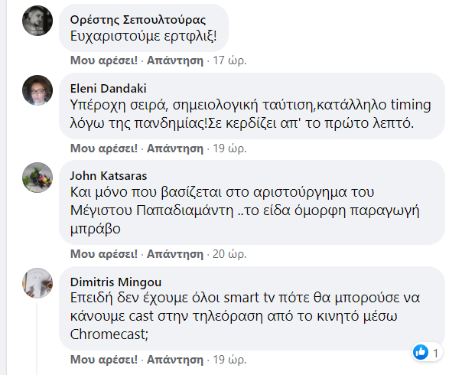This screenshot has width=475, height=375.
Task: Reply to Eleni Dandaki's comment
Action: 175,148
